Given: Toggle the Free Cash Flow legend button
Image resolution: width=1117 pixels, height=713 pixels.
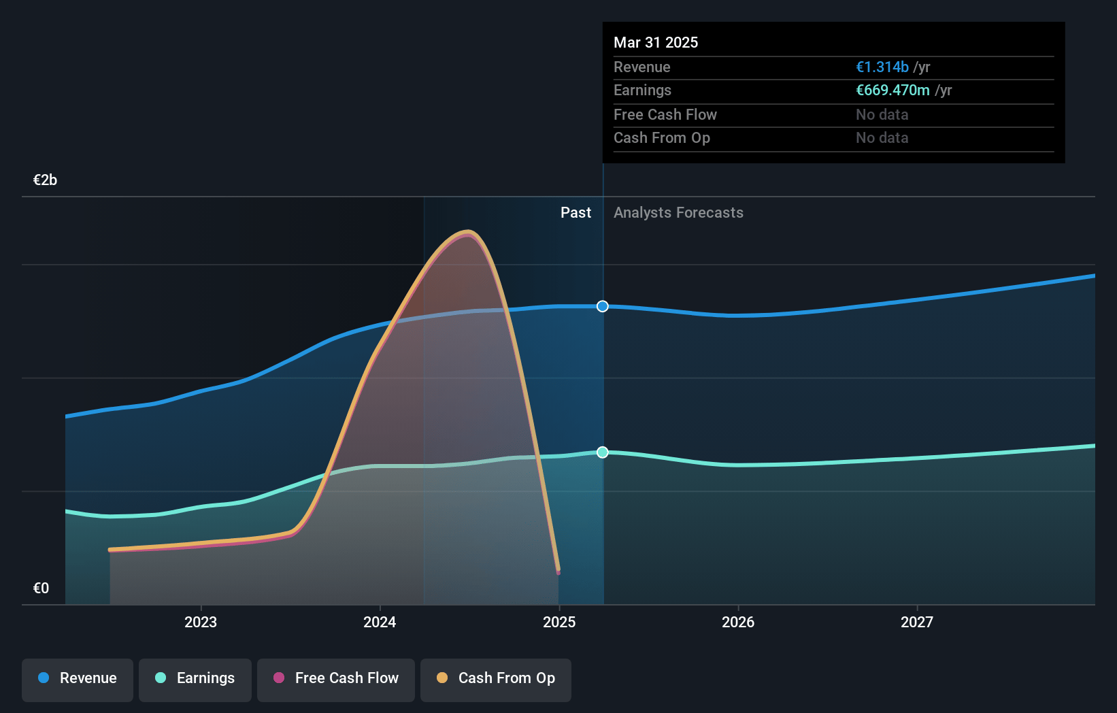Looking at the screenshot, I should pyautogui.click(x=336, y=680).
